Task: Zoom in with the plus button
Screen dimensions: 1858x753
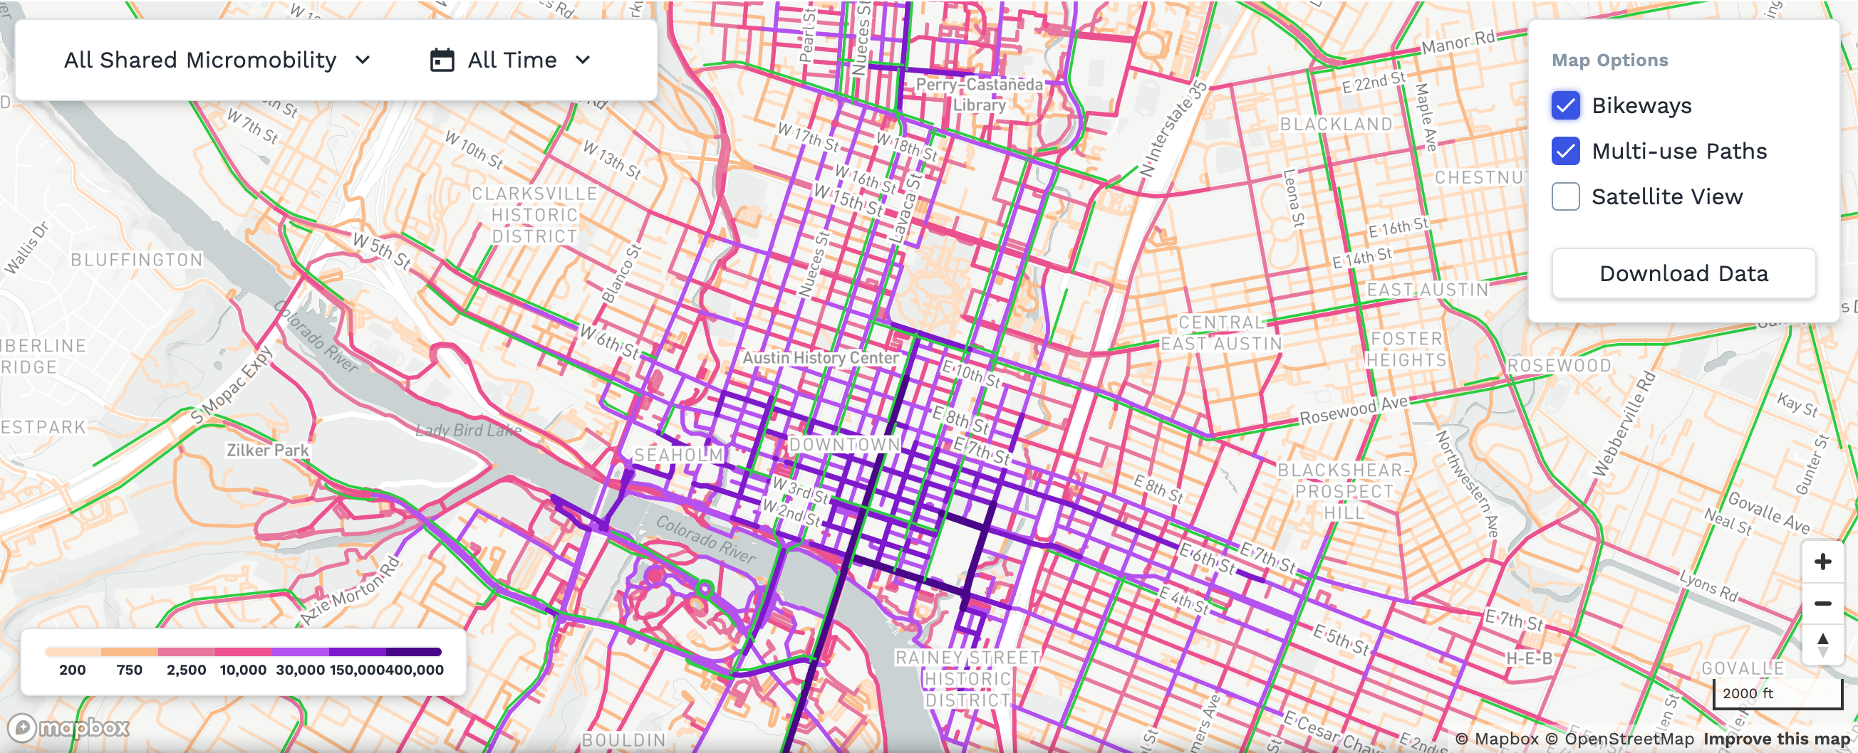Action: pos(1822,562)
